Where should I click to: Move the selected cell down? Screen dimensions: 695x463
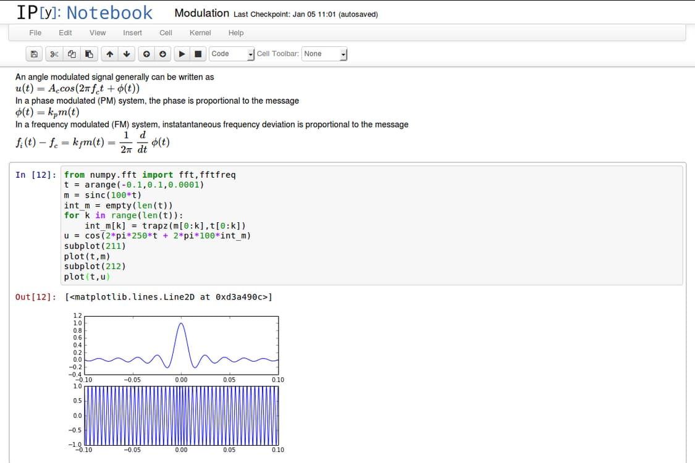pyautogui.click(x=126, y=54)
